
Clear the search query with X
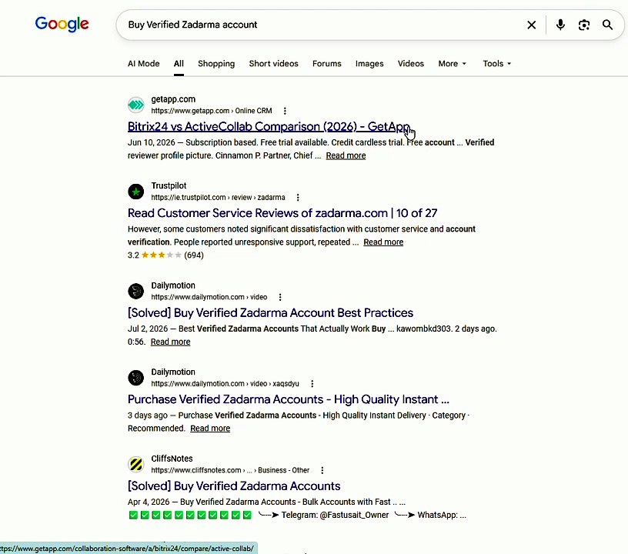[532, 25]
